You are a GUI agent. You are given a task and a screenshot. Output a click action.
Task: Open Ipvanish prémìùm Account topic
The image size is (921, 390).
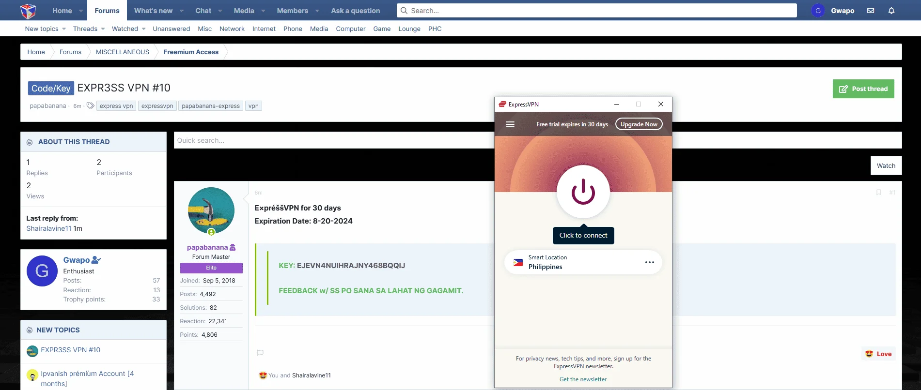coord(87,378)
